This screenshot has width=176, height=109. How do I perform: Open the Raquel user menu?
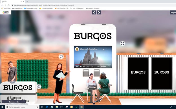coord(173,12)
